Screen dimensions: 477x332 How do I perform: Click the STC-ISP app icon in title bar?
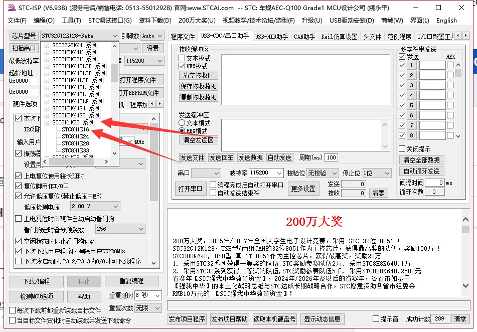click(12, 8)
